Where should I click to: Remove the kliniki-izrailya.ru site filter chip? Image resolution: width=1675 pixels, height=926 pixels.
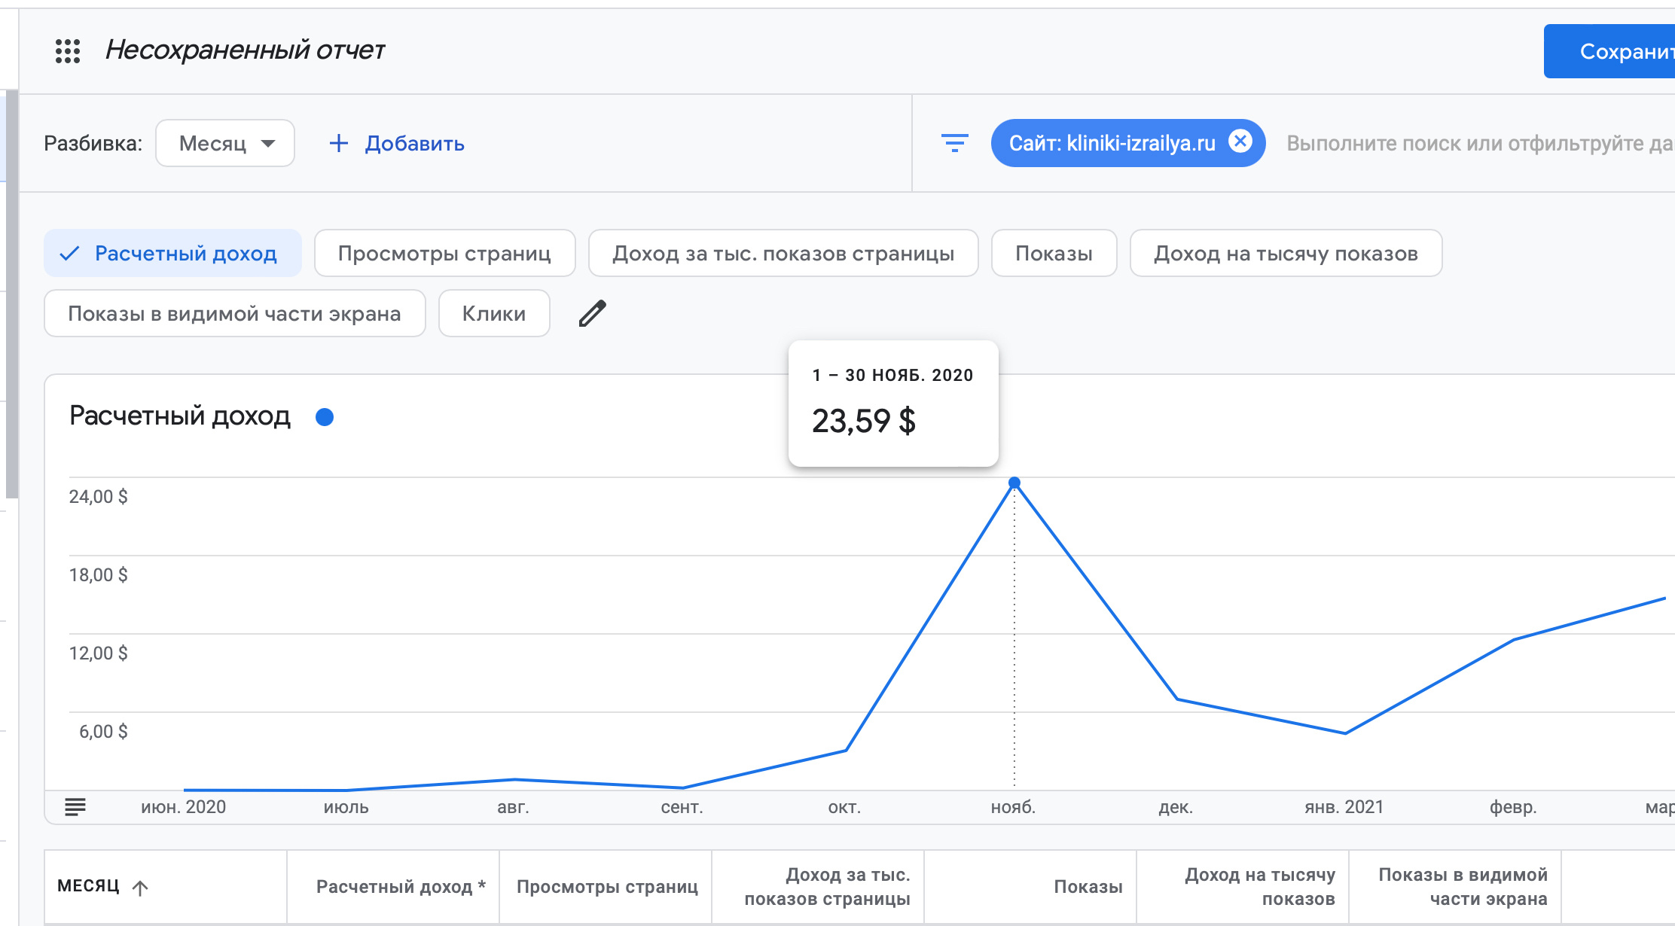1240,141
